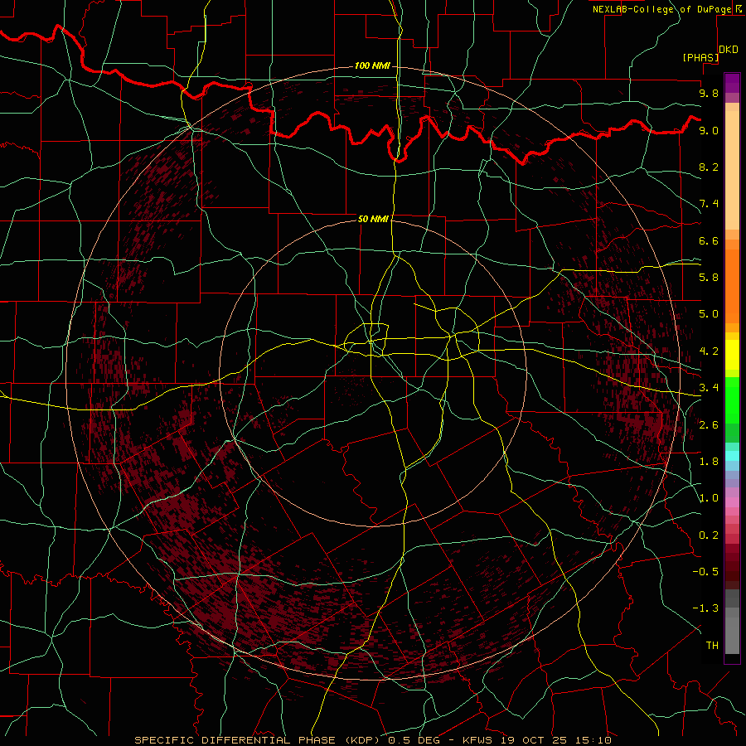The image size is (746, 746).
Task: Click the 3.4 scale value
Action: [709, 388]
